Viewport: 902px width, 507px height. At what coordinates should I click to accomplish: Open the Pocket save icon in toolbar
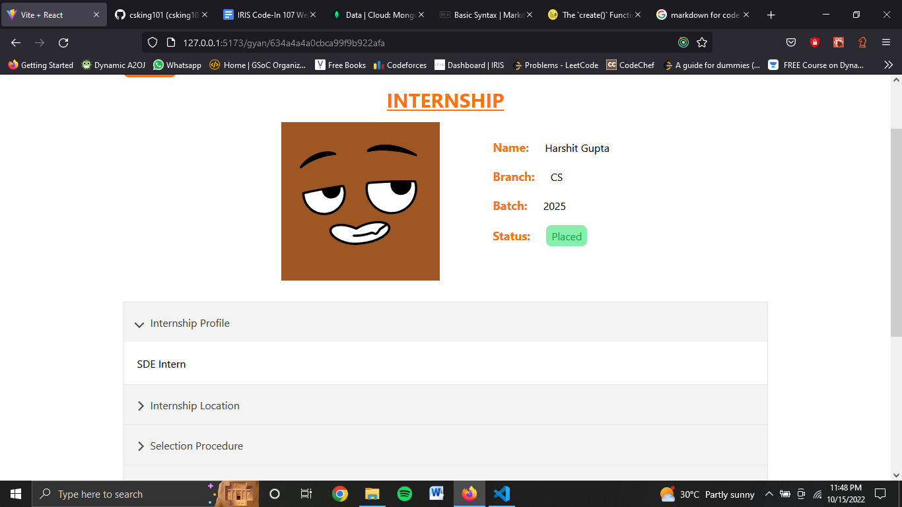791,42
